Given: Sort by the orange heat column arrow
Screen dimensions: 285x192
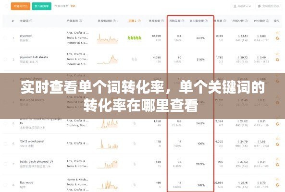Looking at the screenshot, I should point(136,21).
